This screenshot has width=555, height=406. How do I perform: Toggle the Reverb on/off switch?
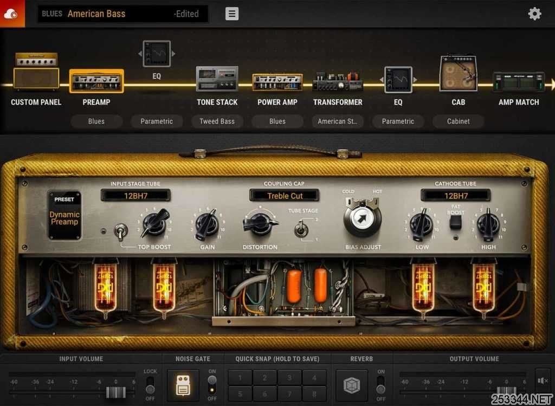(380, 385)
